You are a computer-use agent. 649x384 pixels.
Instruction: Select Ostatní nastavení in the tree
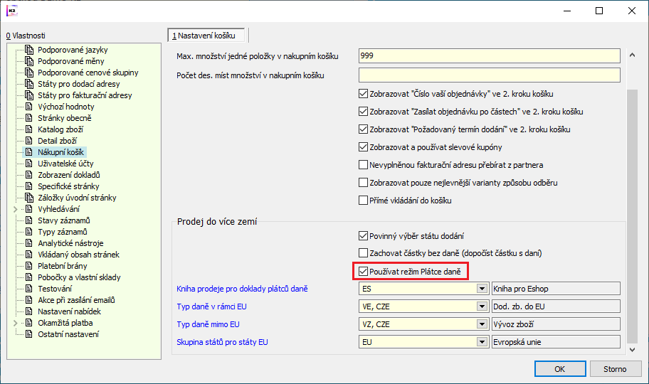pos(68,334)
